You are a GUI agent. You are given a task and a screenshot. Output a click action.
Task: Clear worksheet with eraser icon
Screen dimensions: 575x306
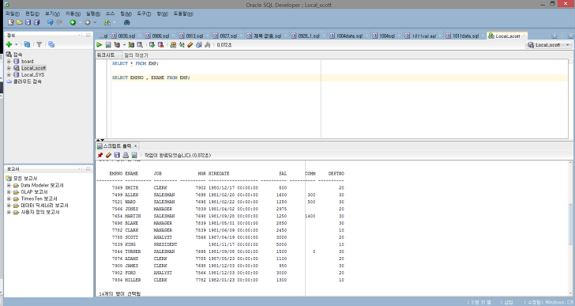coord(190,45)
